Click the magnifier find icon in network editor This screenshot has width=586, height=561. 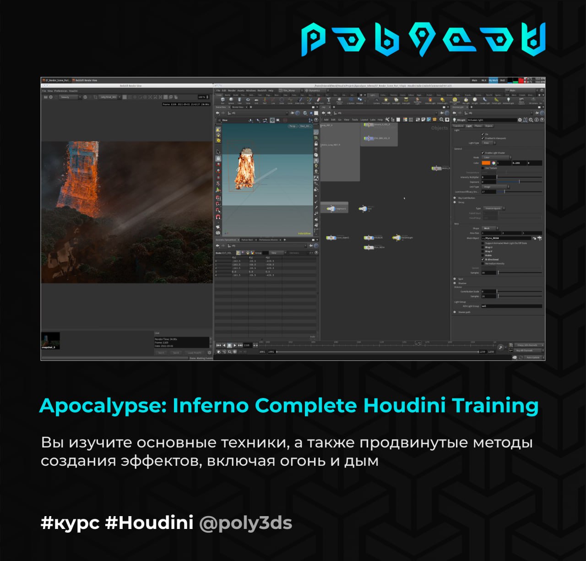tap(441, 120)
